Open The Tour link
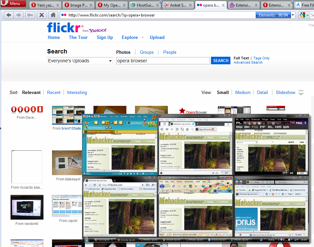This screenshot has width=314, height=247. pos(78,38)
